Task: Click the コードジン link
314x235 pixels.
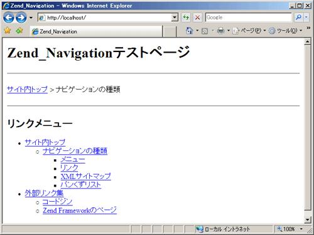Action: tap(57, 202)
